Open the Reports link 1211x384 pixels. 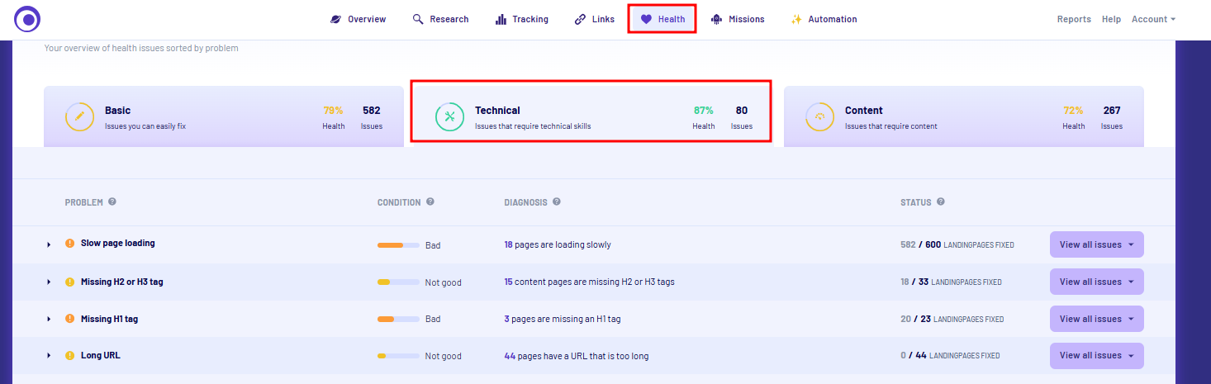tap(1074, 19)
